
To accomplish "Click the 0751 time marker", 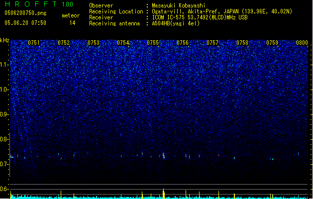I will [x=34, y=43].
